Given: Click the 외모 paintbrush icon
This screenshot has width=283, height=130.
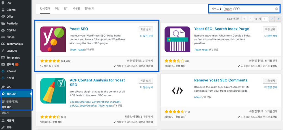Looking at the screenshot, I should tap(3, 87).
